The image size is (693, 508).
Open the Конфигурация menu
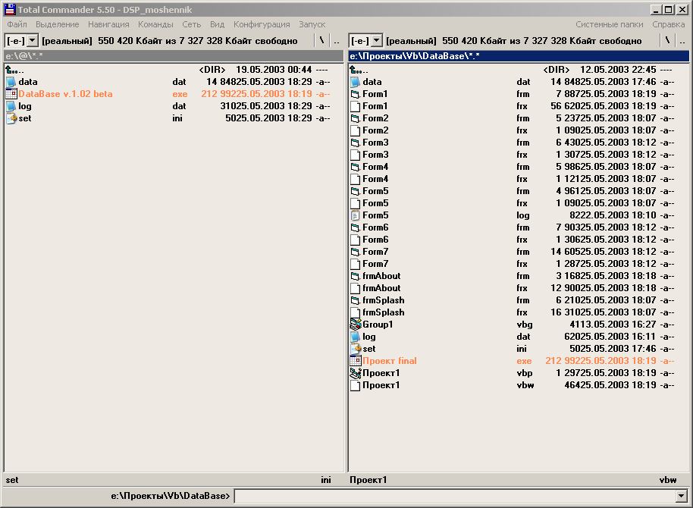click(x=262, y=24)
